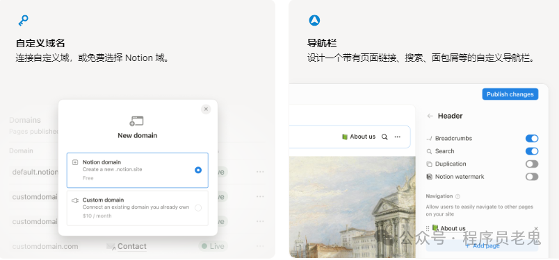559x260 pixels.
Task: Click the New domain dialog title
Action: click(x=137, y=135)
